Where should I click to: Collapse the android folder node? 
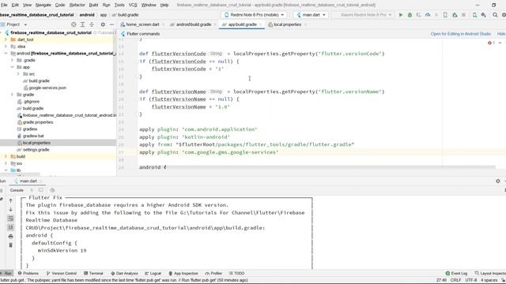[x=6, y=54]
